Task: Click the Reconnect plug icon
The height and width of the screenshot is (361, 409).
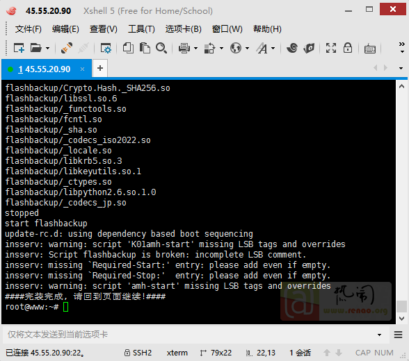Action: pyautogui.click(x=67, y=48)
